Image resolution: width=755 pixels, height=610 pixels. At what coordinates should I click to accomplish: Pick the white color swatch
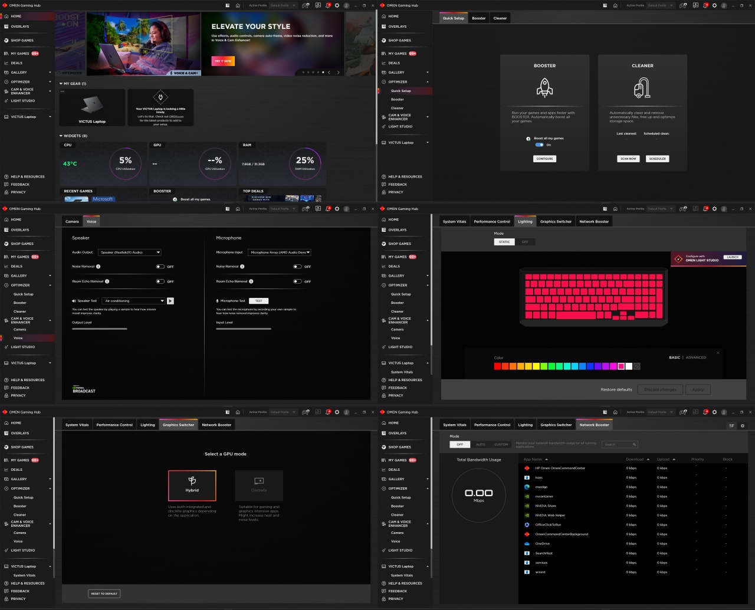[629, 366]
